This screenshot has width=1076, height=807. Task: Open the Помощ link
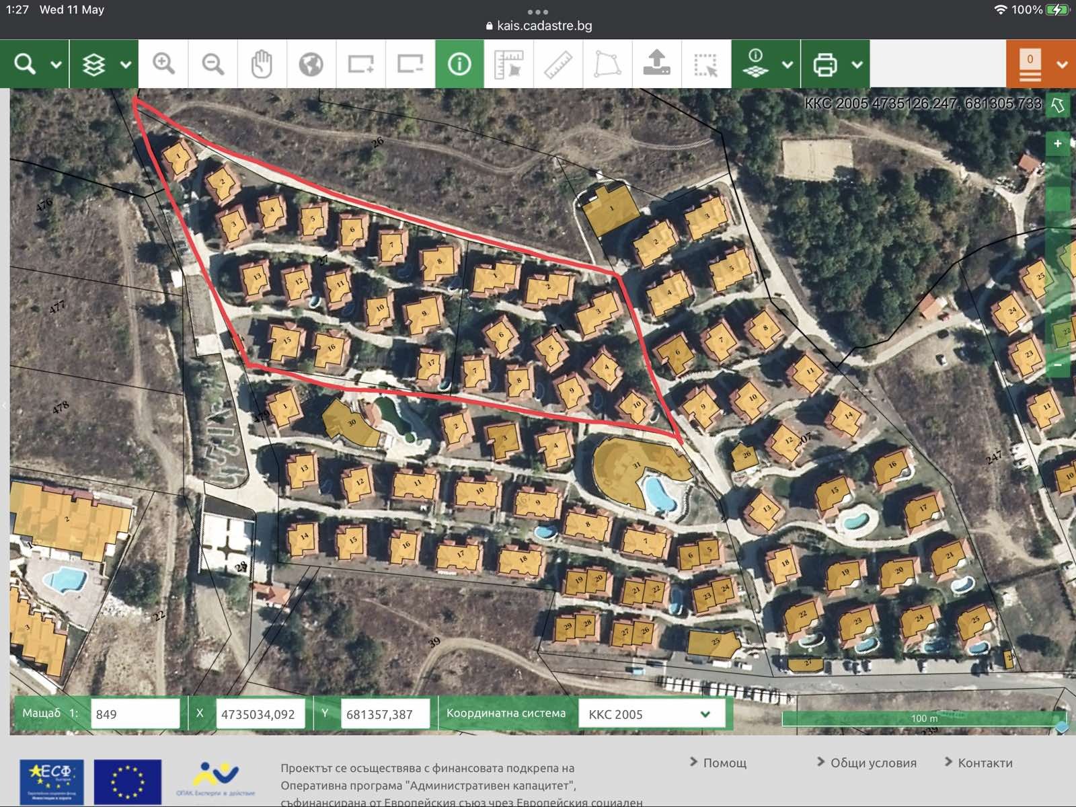(x=724, y=763)
